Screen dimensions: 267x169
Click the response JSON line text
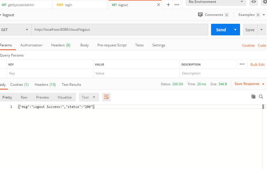56,107
